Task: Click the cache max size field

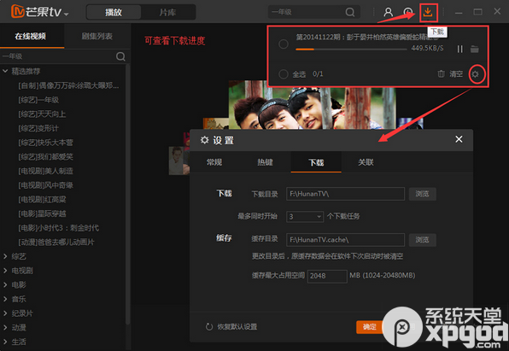Action: (327, 276)
